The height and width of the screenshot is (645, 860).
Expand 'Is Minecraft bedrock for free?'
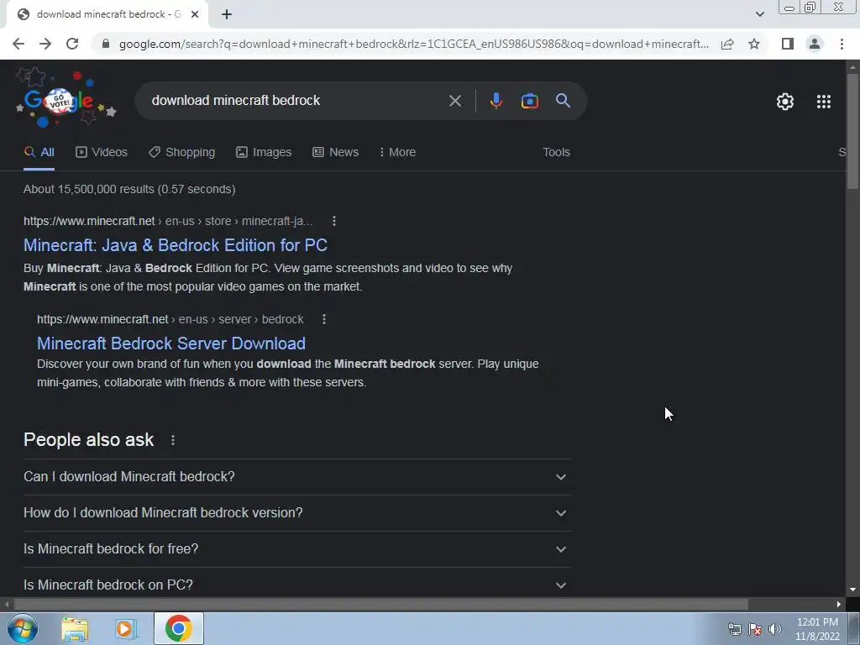(297, 549)
